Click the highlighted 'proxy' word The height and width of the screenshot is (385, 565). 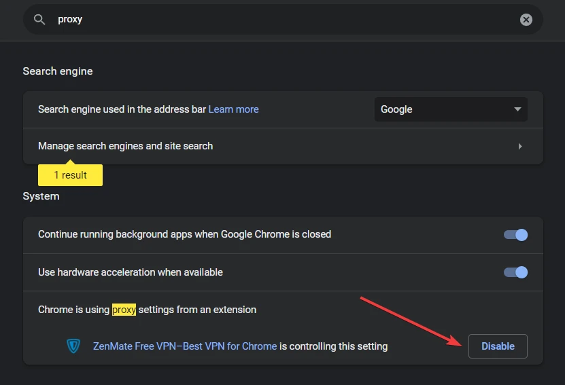click(124, 310)
